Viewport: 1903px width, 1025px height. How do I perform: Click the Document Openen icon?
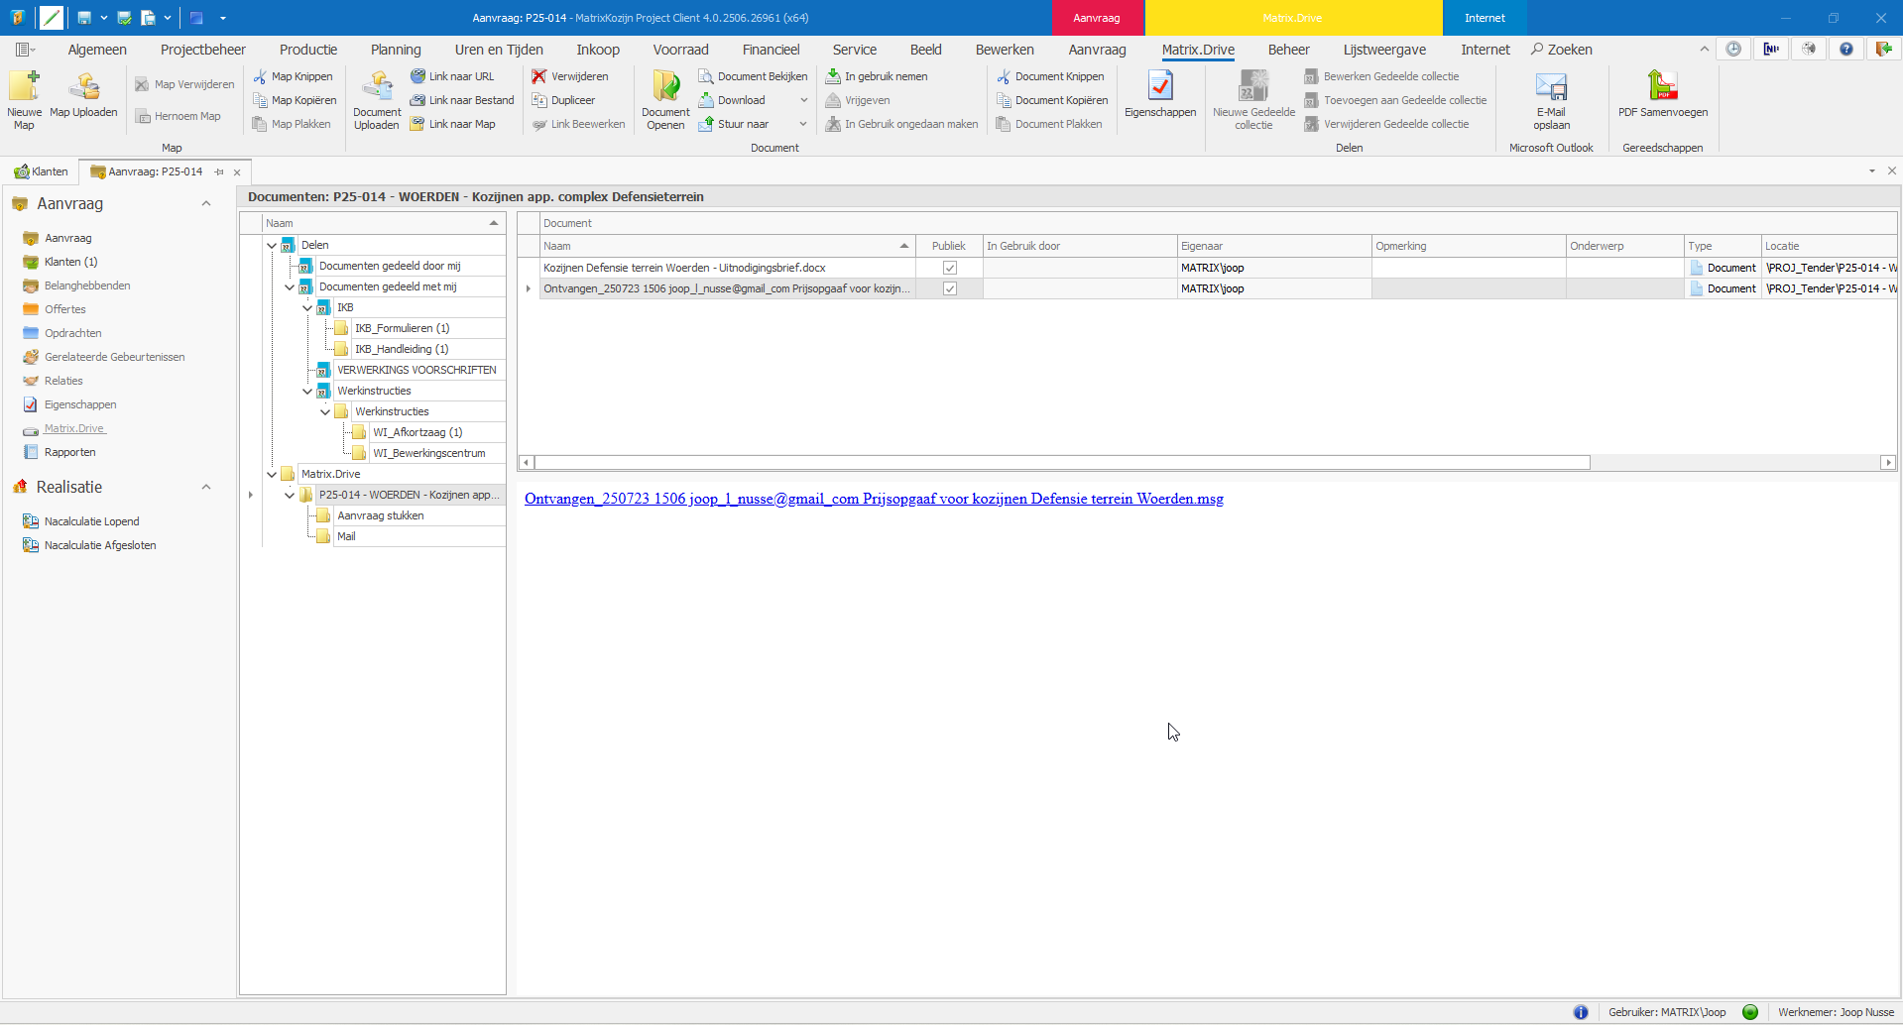click(x=665, y=86)
